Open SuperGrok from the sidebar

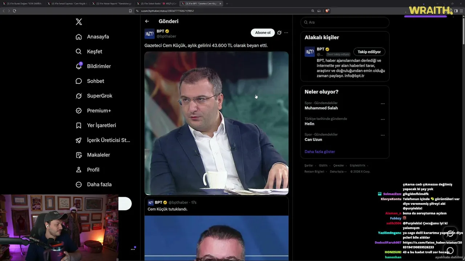tap(94, 96)
